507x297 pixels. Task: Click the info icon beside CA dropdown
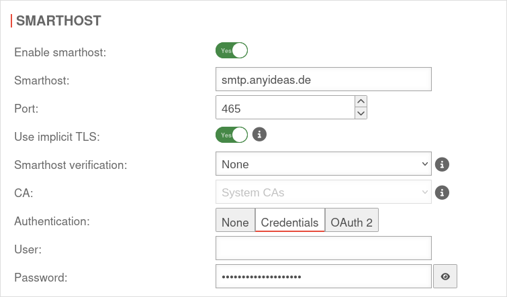441,193
